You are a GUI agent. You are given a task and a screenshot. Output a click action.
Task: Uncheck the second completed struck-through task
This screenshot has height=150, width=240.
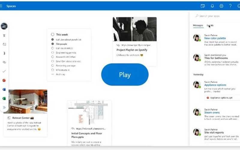click(x=52, y=44)
